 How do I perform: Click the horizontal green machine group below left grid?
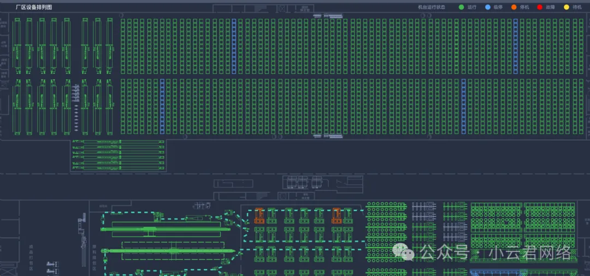(x=118, y=156)
